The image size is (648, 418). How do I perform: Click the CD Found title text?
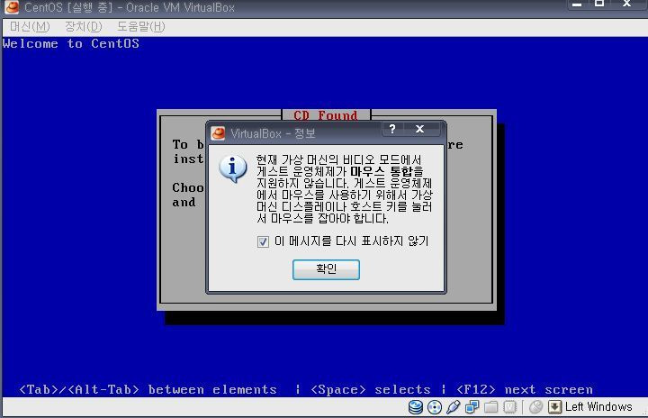[x=326, y=115]
